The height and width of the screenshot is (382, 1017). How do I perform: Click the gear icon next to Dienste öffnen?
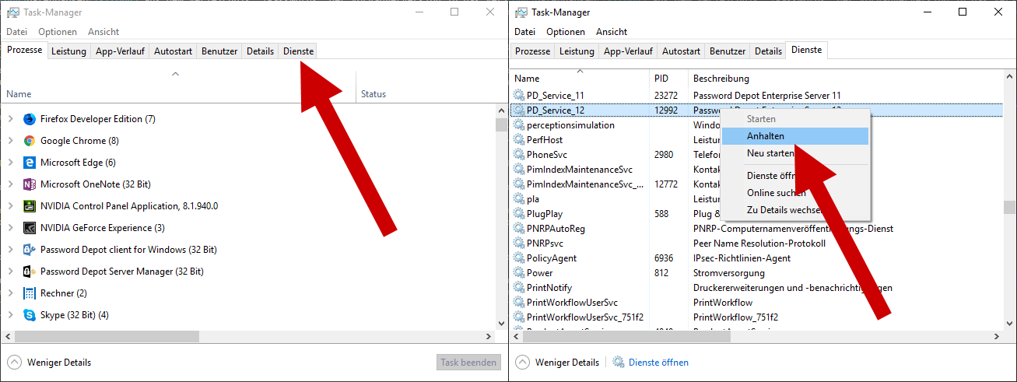[x=619, y=362]
